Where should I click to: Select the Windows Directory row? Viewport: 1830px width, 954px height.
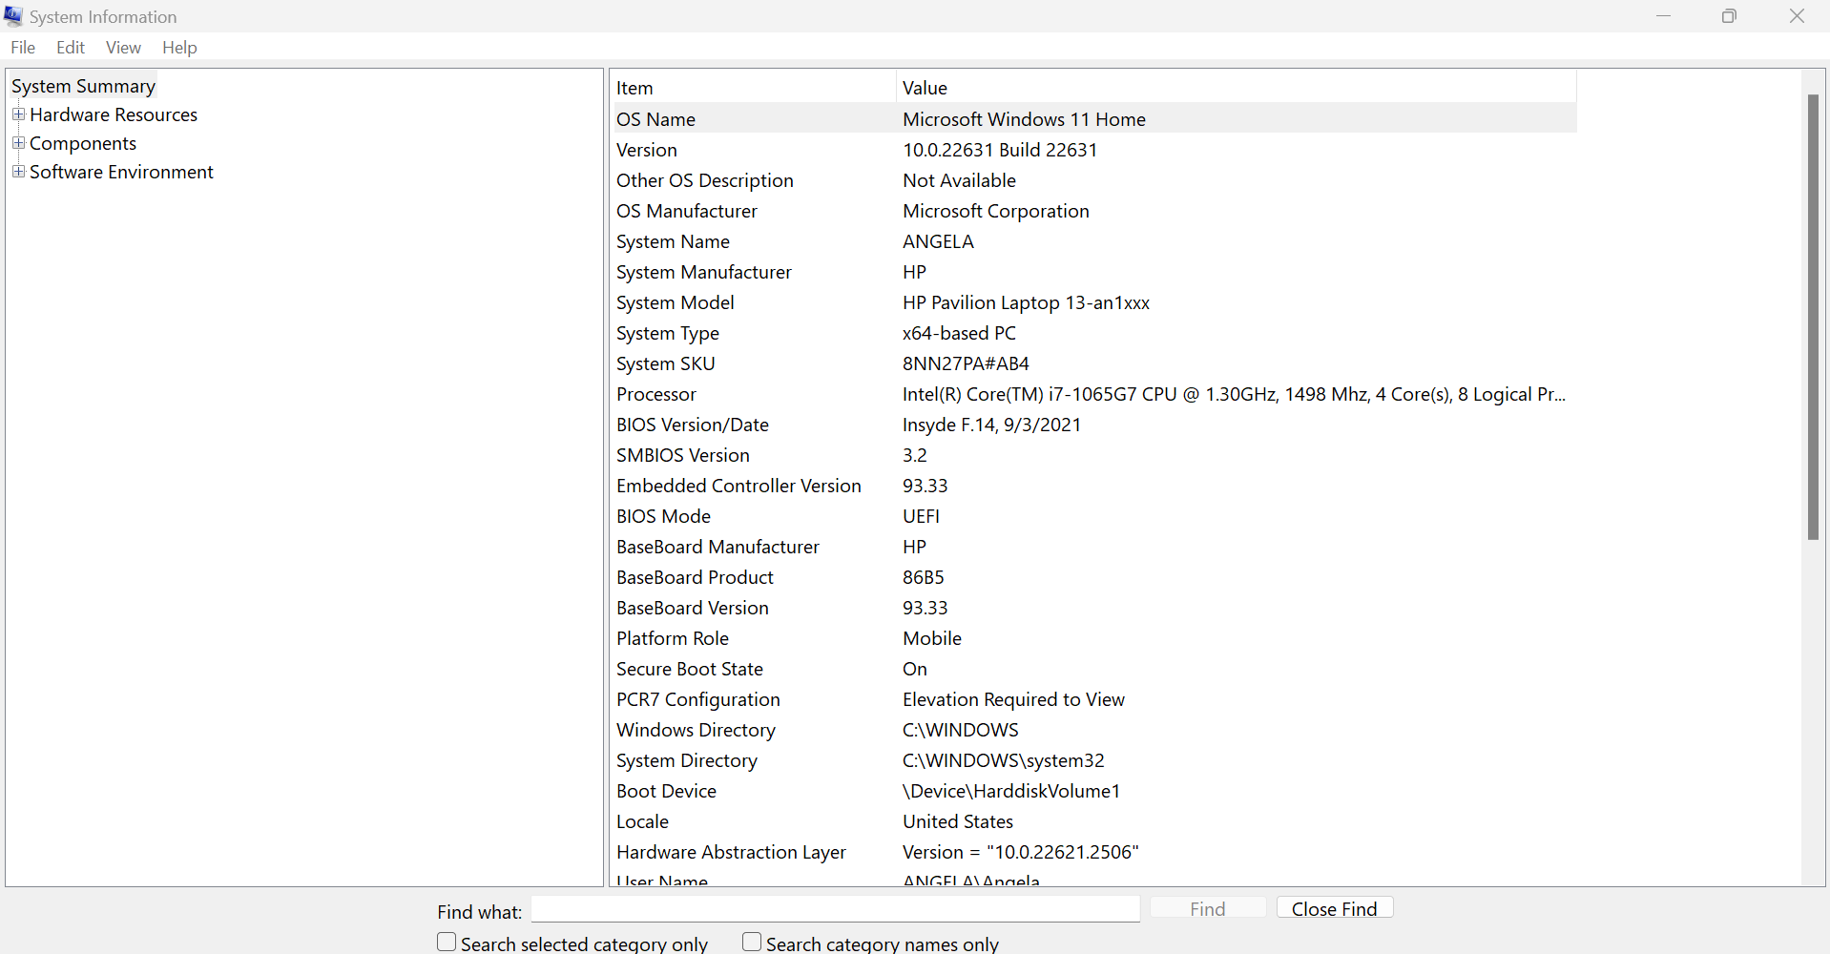[1093, 730]
